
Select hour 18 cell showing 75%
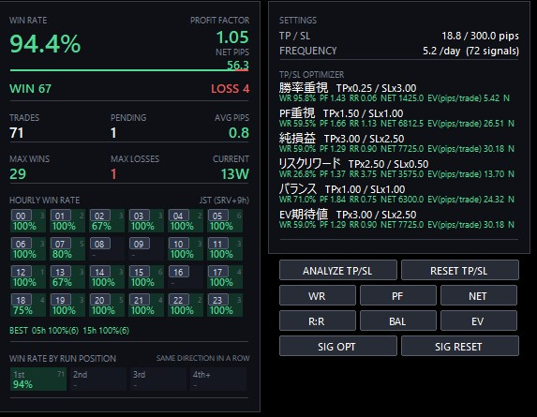click(x=28, y=305)
